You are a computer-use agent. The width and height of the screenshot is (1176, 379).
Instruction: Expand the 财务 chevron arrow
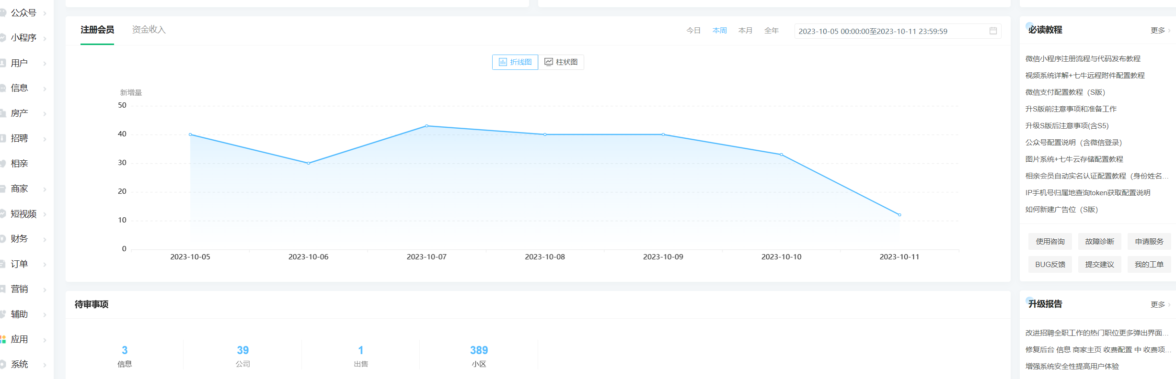point(45,239)
